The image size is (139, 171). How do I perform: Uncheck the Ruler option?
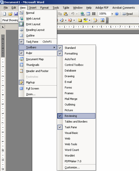38,53
